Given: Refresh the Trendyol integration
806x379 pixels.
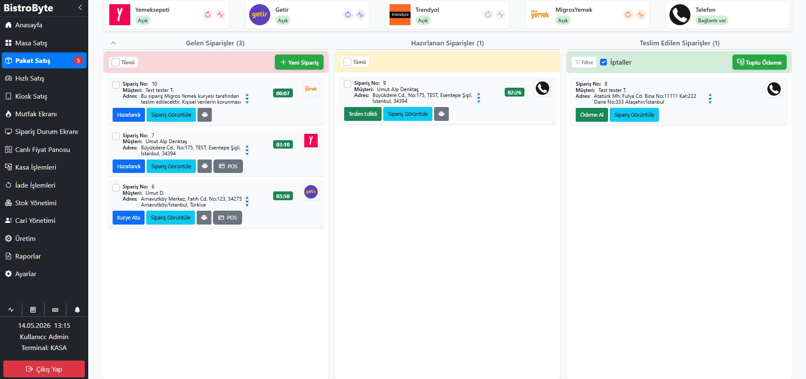Looking at the screenshot, I should (x=488, y=15).
